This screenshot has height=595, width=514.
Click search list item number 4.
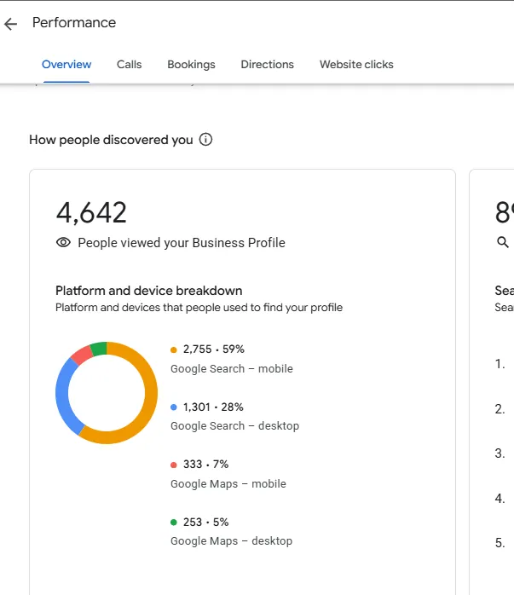click(500, 498)
